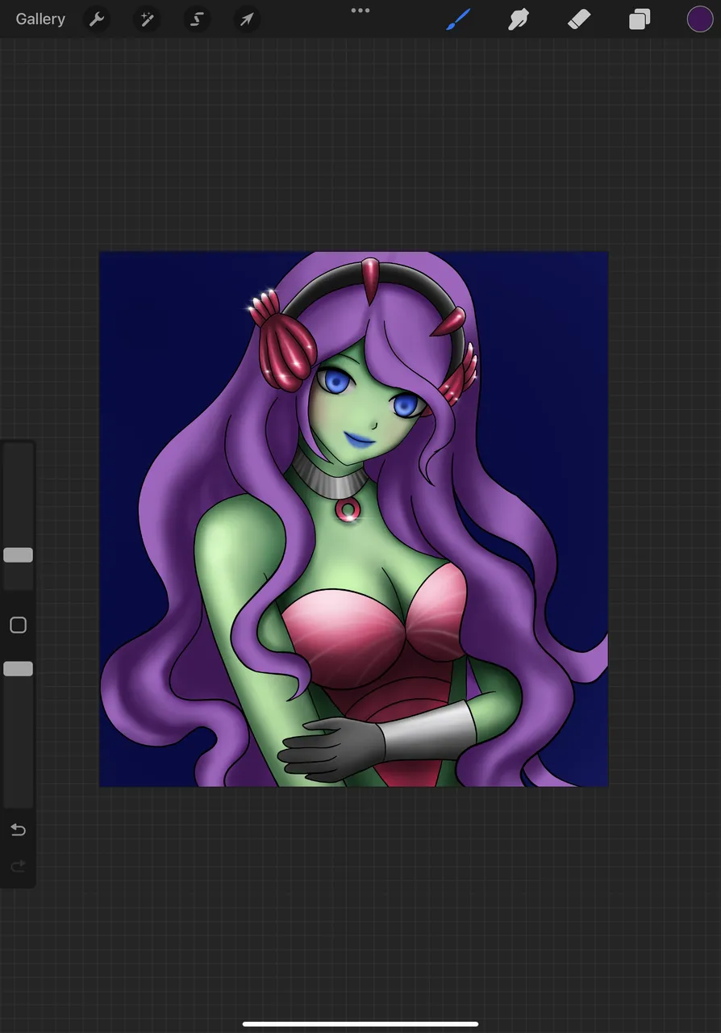Activate the Transform arrow tool
The width and height of the screenshot is (721, 1033).
248,19
